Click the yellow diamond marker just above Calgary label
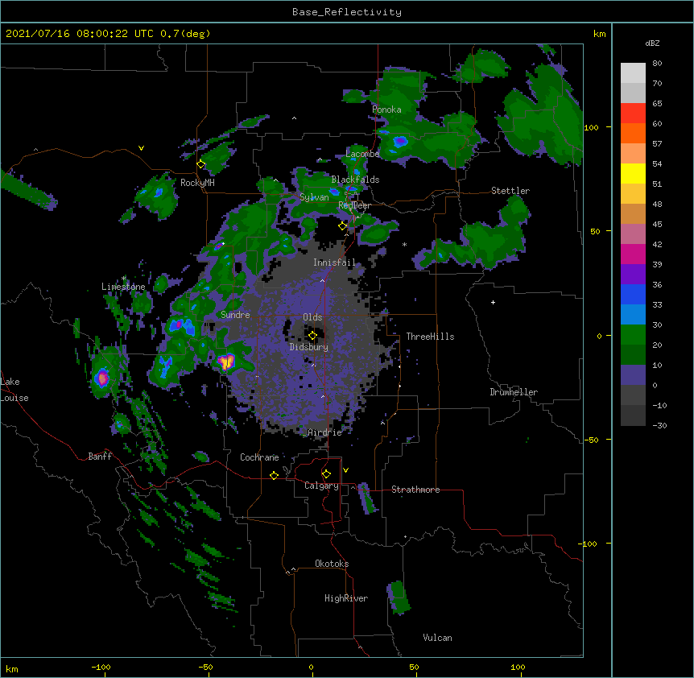Image resolution: width=694 pixels, height=678 pixels. tap(326, 474)
